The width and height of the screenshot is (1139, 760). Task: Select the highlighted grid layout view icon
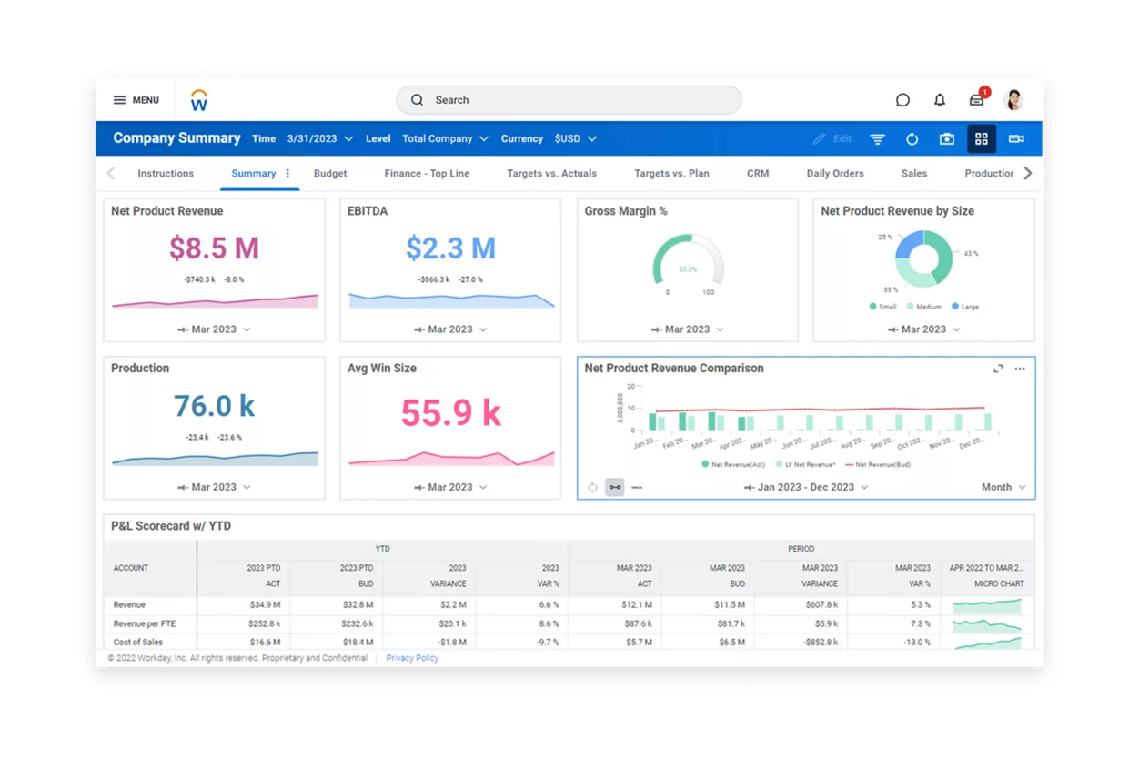coord(982,138)
